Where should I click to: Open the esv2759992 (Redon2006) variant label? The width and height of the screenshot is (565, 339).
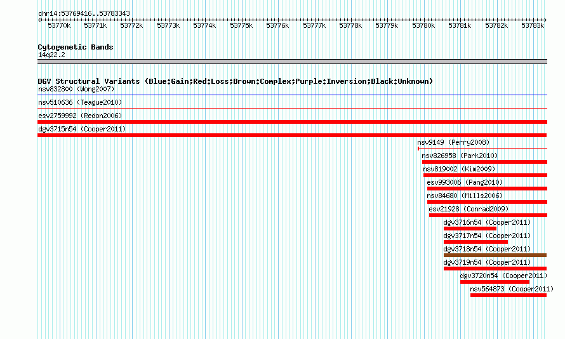point(80,116)
